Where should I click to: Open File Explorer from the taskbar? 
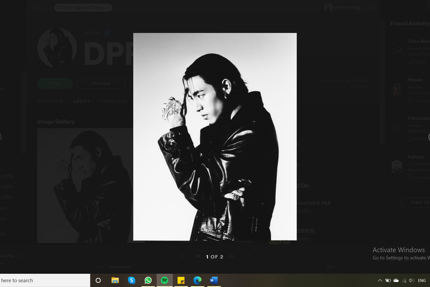click(115, 280)
